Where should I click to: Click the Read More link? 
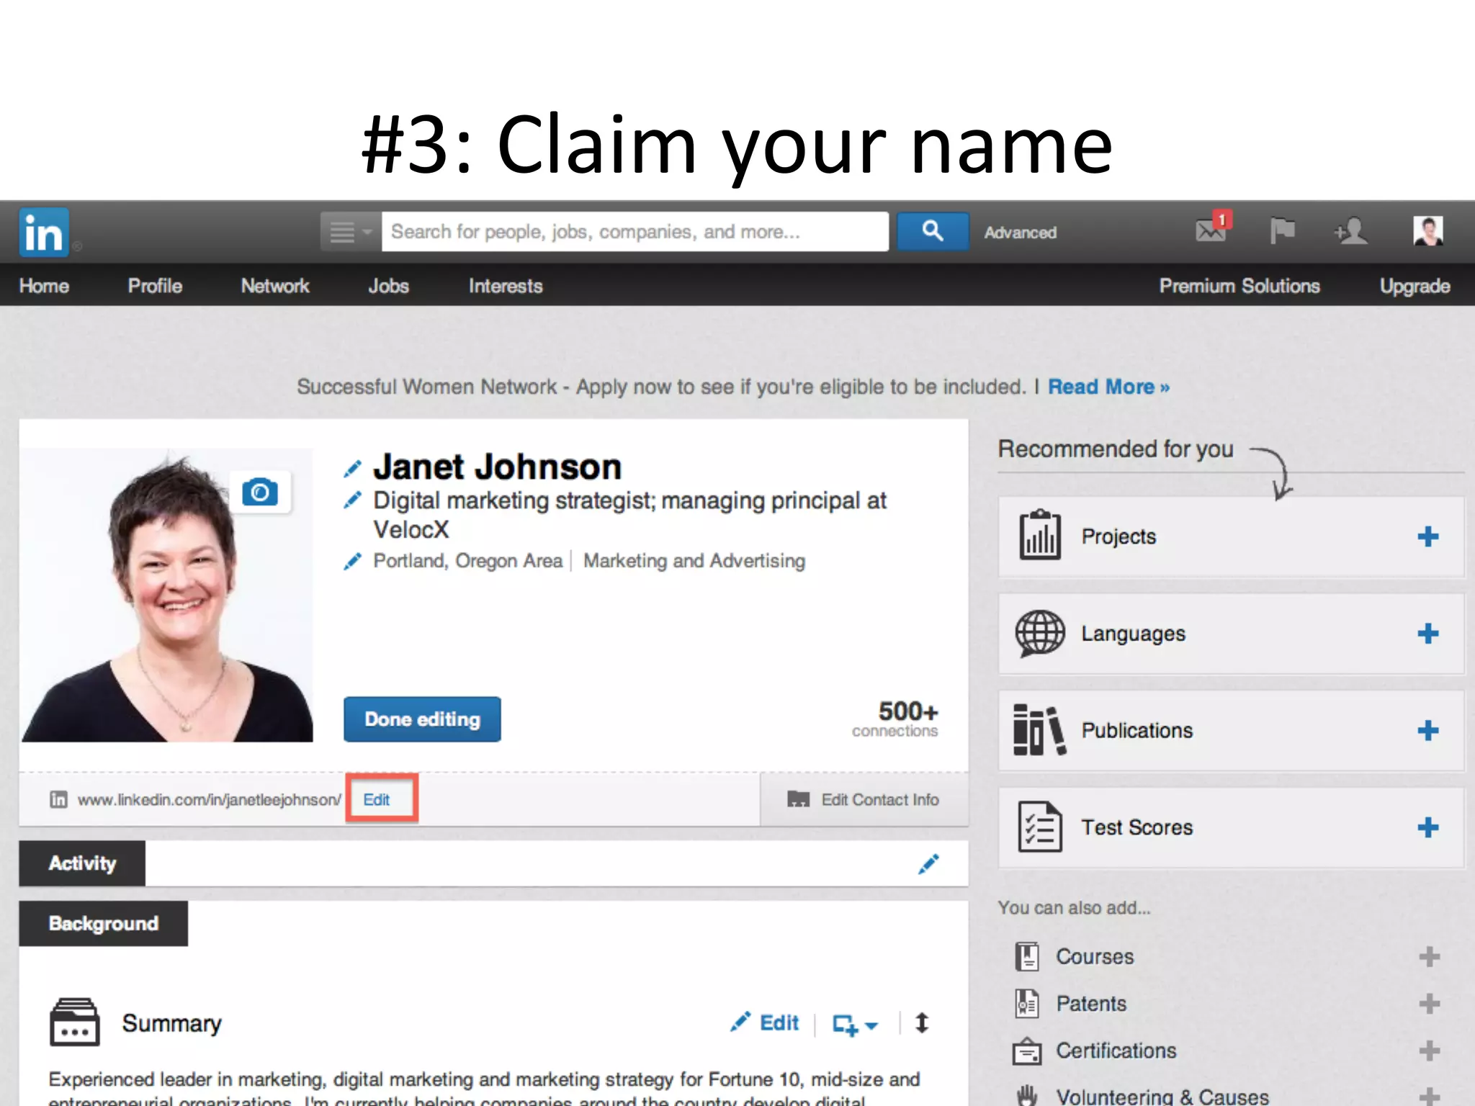tap(1108, 387)
